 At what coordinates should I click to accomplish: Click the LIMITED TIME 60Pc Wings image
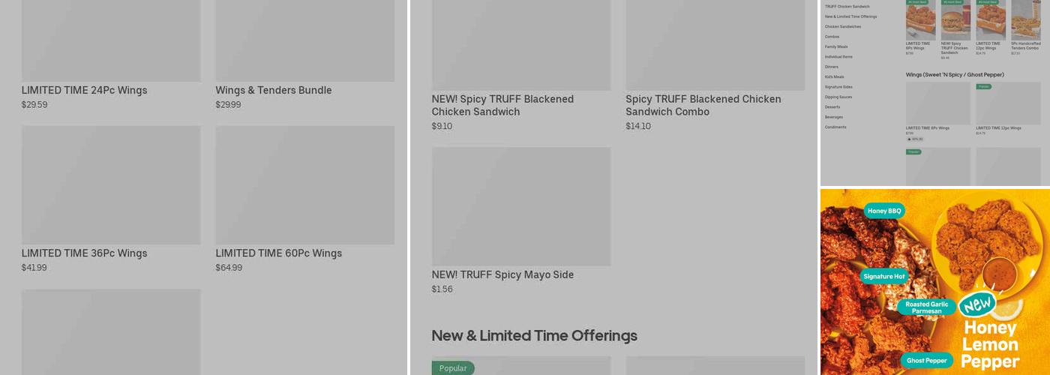point(304,184)
